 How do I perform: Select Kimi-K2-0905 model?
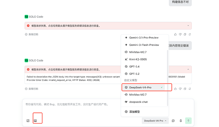click(x=144, y=60)
